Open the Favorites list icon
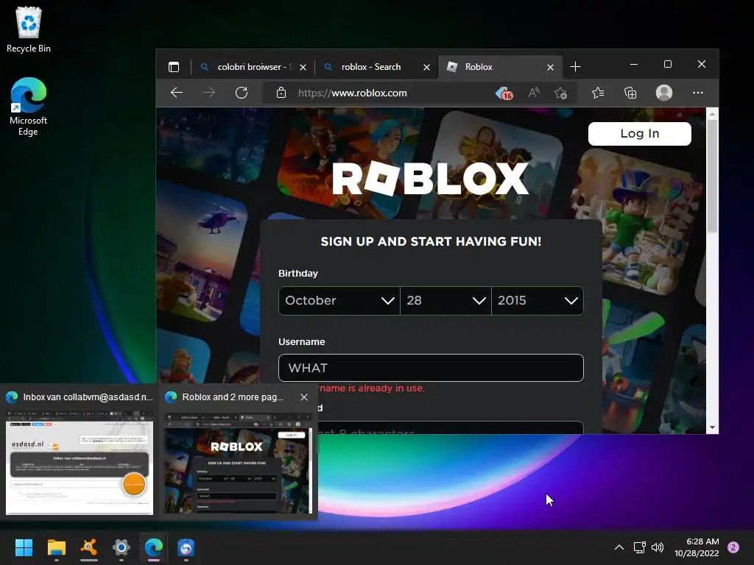754x565 pixels. click(x=598, y=93)
